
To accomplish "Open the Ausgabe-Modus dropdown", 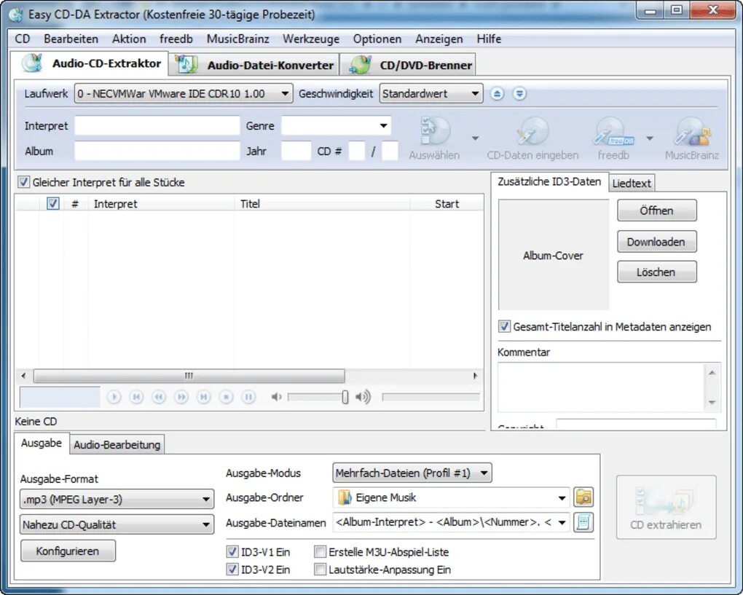I will (x=412, y=473).
